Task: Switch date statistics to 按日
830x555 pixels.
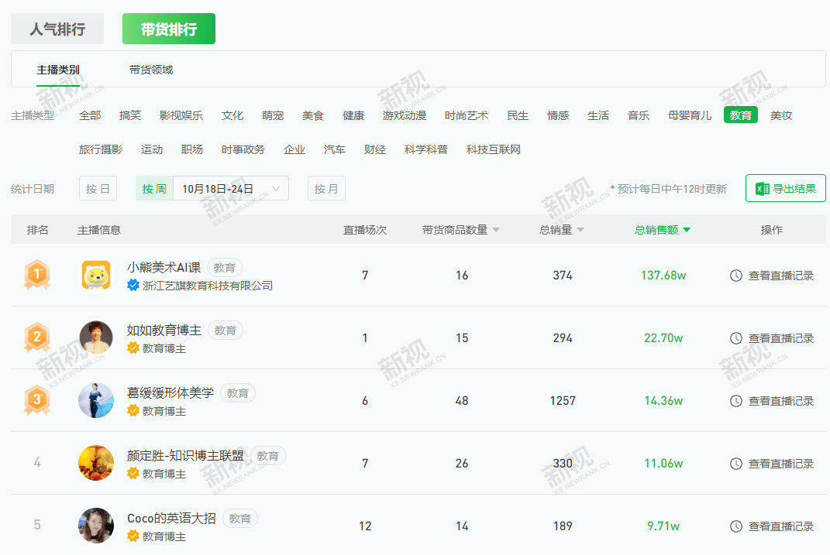Action: (98, 188)
